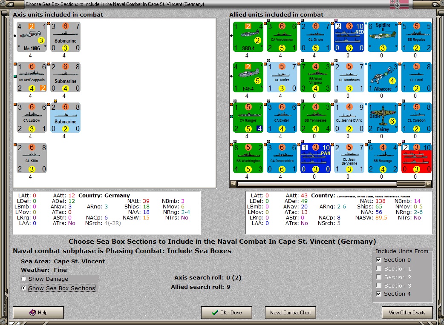The height and width of the screenshot is (325, 444).
Task: Uncheck the Section 4 checkbox
Action: coord(378,294)
